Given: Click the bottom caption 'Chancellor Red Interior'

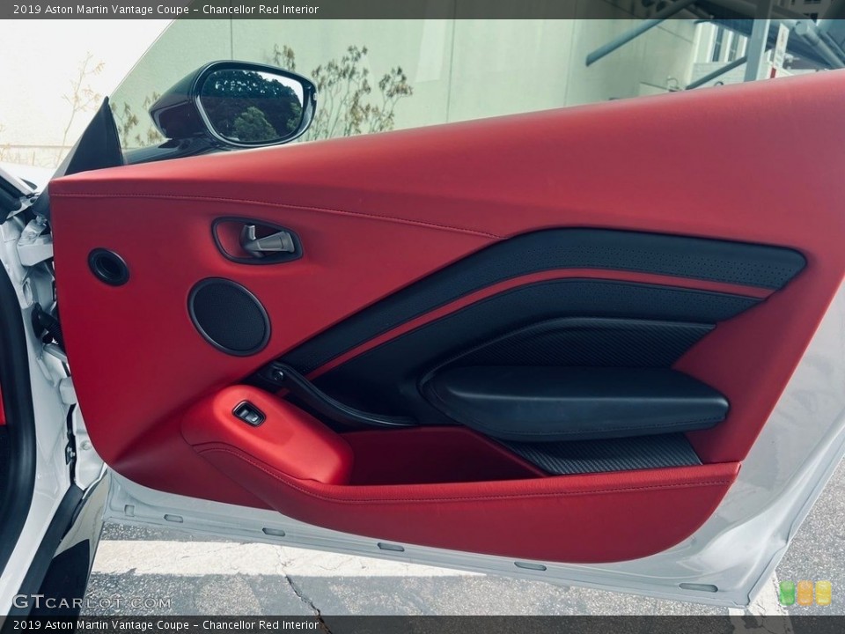Looking at the screenshot, I should pos(261,625).
